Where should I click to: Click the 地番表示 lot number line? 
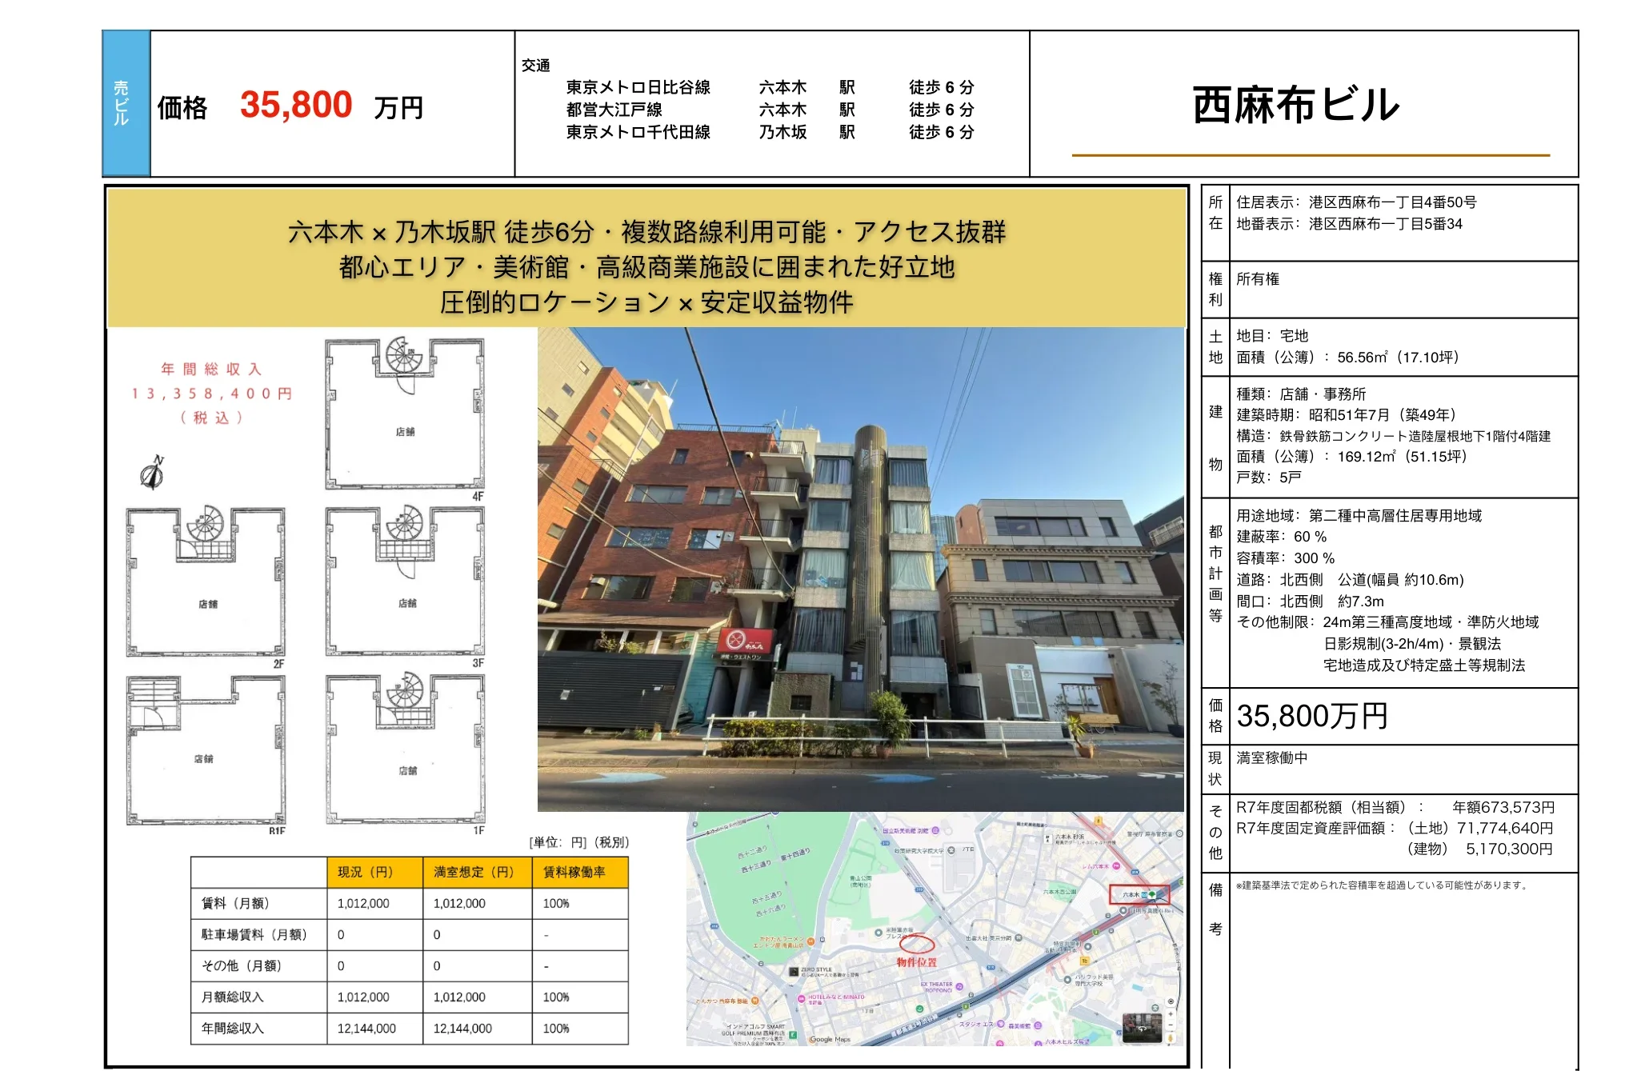point(1349,224)
